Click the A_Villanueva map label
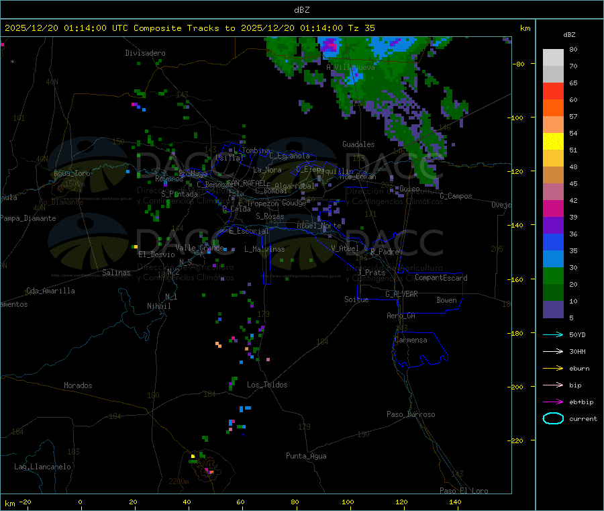 350,67
